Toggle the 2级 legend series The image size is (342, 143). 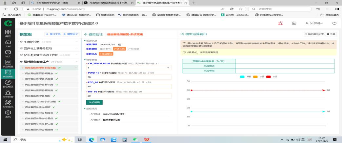pos(258,77)
